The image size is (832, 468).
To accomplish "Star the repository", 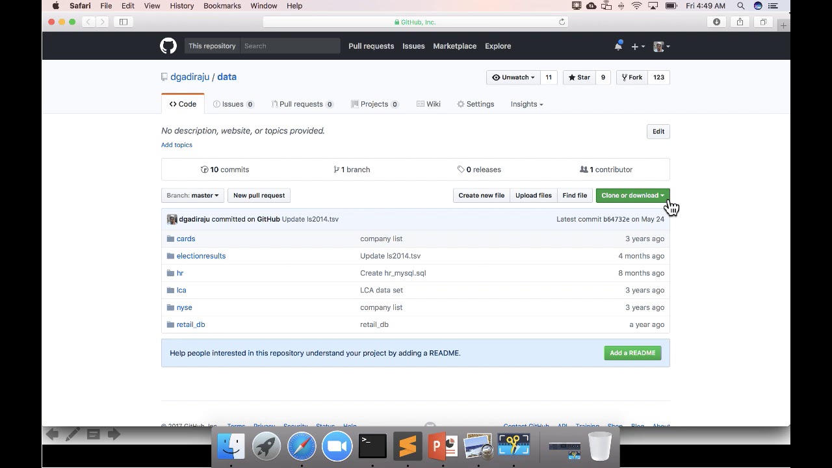I will tap(579, 77).
